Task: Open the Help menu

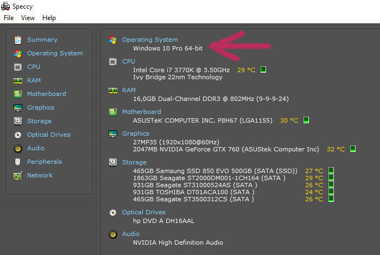Action: tap(49, 18)
